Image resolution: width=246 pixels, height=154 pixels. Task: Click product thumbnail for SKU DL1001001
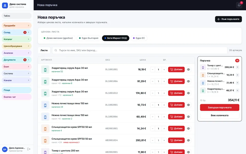tap(45, 70)
